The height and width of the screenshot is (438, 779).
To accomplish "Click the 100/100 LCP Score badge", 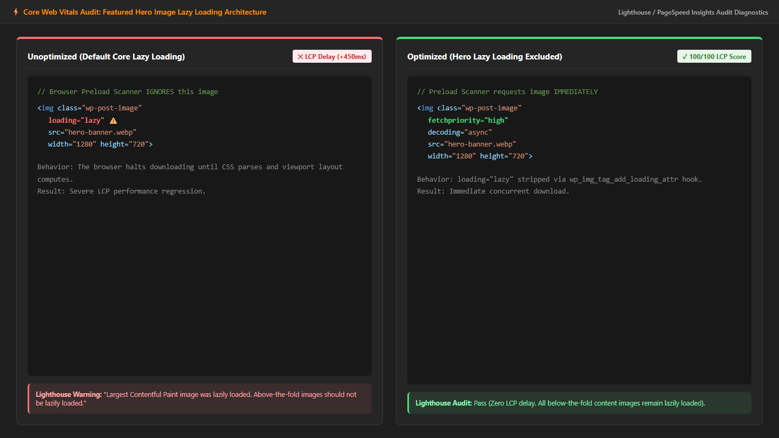I will coord(714,56).
